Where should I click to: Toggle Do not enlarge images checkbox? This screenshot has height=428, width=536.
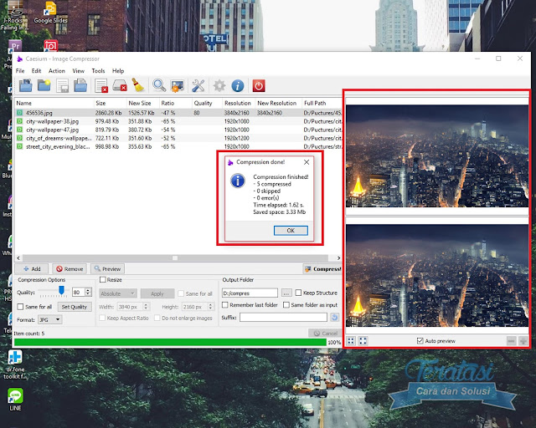click(157, 318)
